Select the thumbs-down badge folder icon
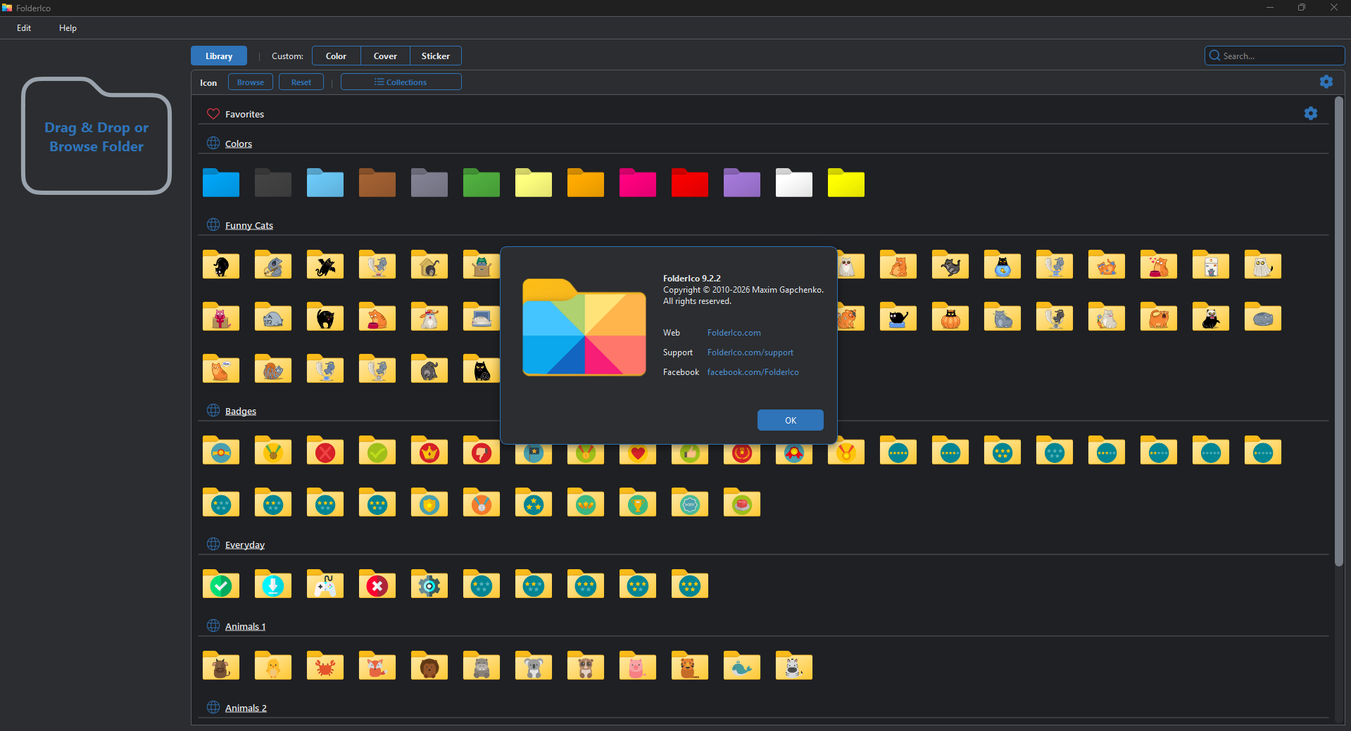This screenshot has height=731, width=1351. pos(482,450)
